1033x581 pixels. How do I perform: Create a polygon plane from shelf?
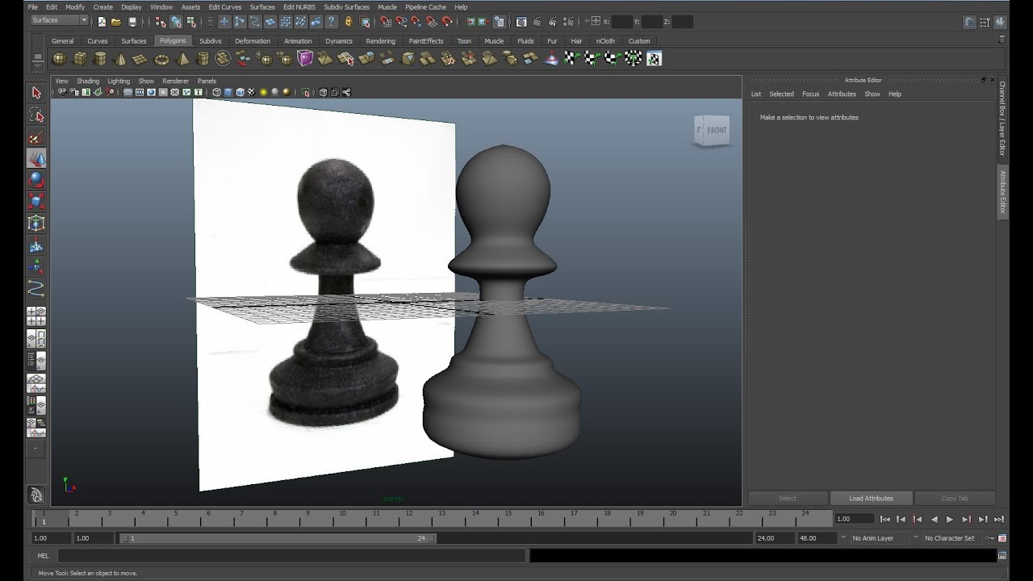pyautogui.click(x=140, y=58)
